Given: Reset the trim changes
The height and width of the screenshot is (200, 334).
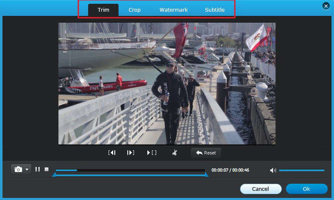Looking at the screenshot, I should tap(206, 153).
